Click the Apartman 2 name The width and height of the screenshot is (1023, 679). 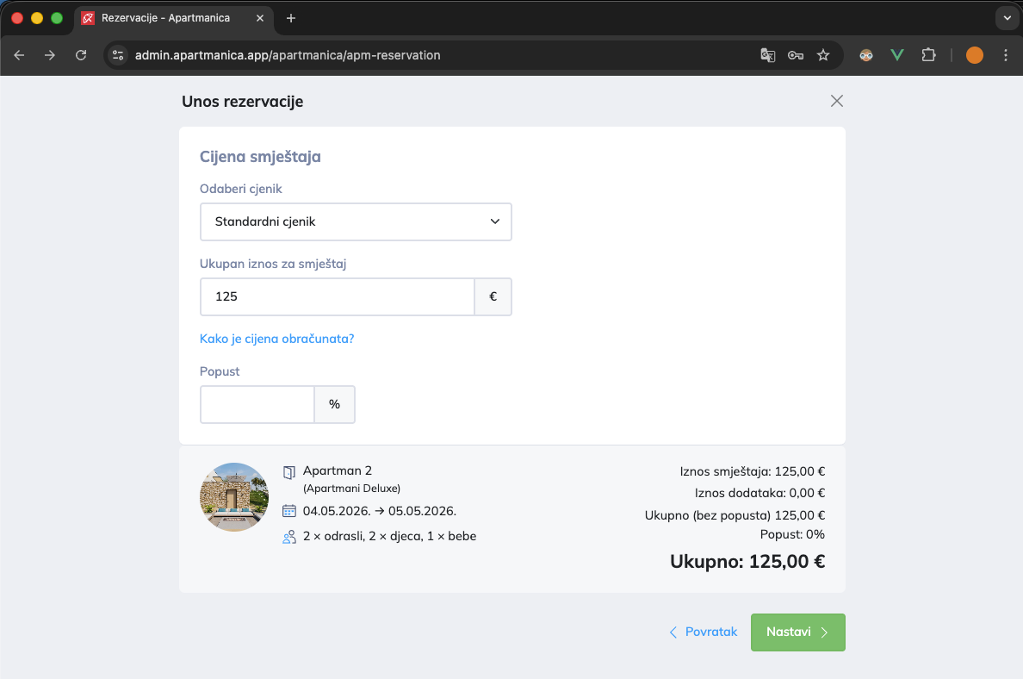(x=338, y=470)
